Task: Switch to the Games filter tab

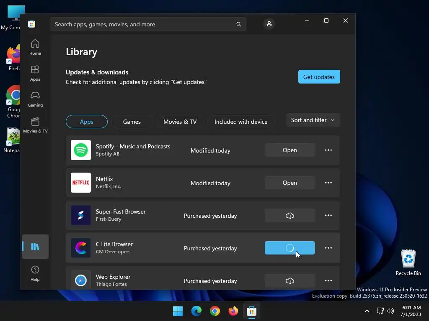Action: pyautogui.click(x=132, y=122)
